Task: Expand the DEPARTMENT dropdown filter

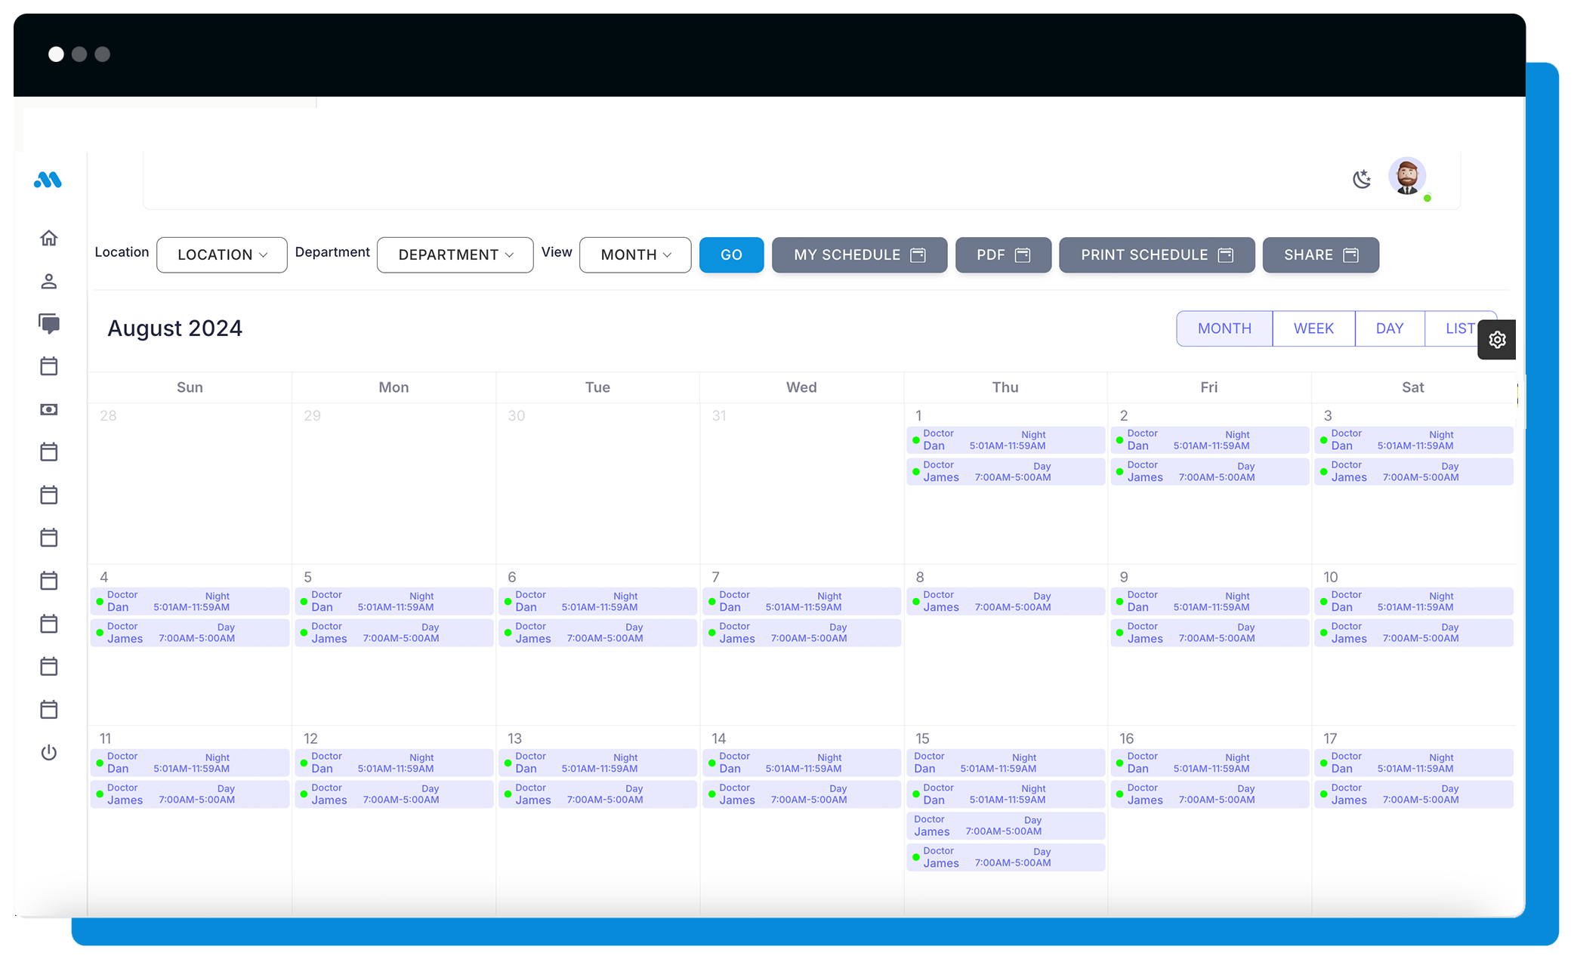Action: click(x=453, y=254)
